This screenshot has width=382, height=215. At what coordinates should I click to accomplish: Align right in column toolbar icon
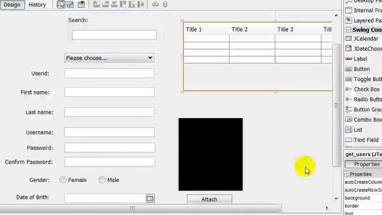(x=105, y=4)
